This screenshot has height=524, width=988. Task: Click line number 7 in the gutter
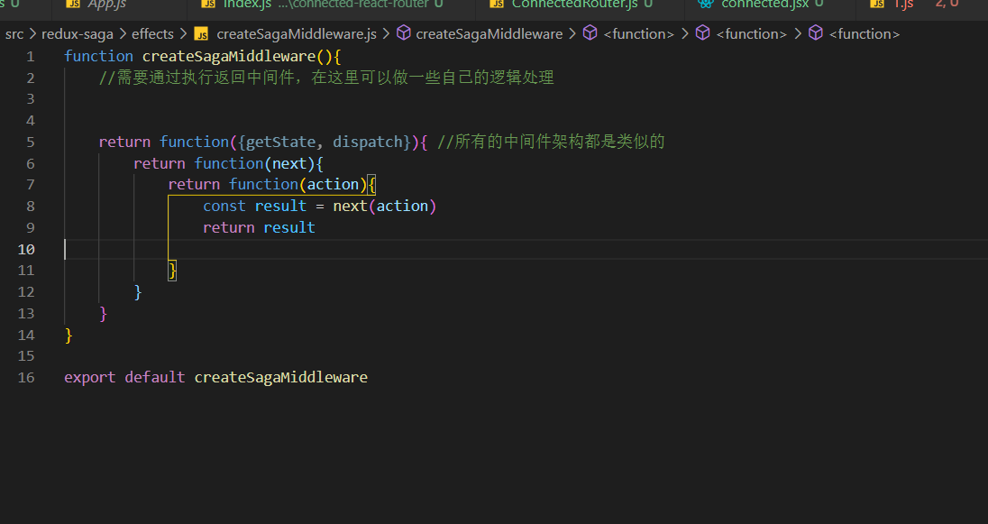pos(31,185)
